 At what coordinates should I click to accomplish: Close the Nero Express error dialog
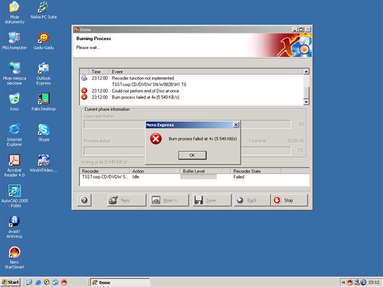(x=236, y=125)
